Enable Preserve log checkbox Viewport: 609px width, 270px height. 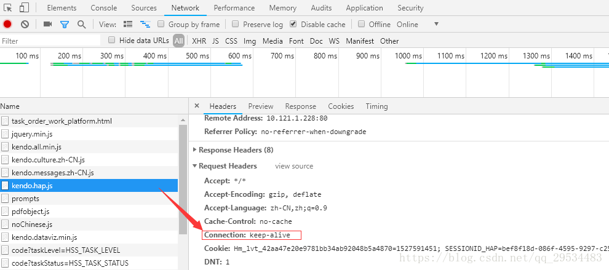click(x=235, y=24)
